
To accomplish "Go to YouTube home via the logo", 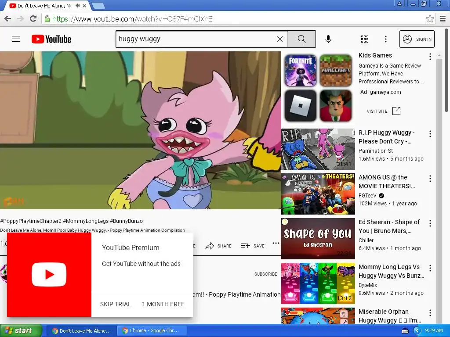I will 51,39.
